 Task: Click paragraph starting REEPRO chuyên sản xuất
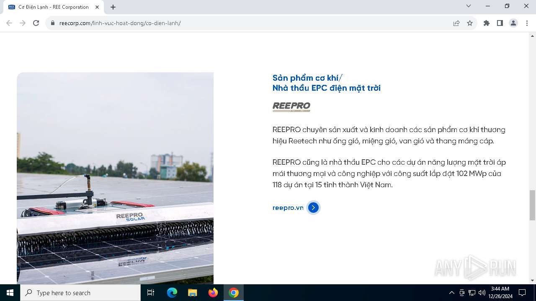click(389, 135)
